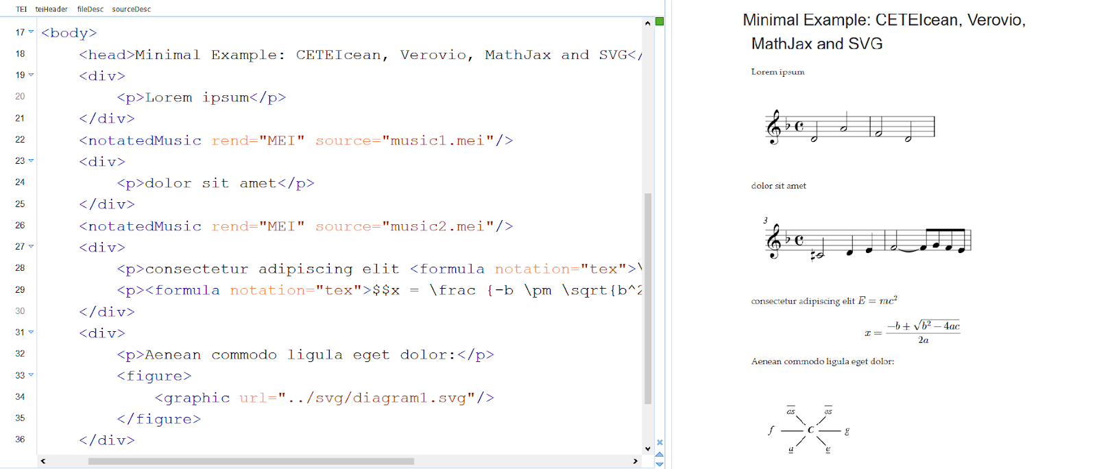
Task: Click the horizontal scrollbar left arrow
Action: (43, 461)
